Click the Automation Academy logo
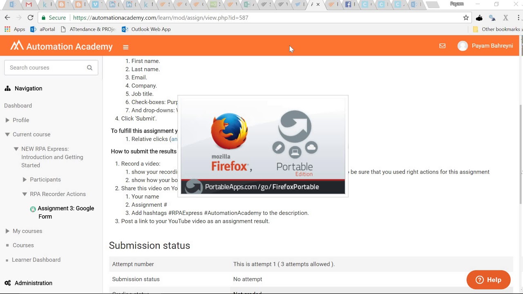 [x=61, y=46]
